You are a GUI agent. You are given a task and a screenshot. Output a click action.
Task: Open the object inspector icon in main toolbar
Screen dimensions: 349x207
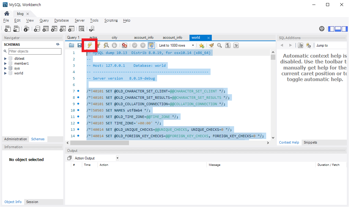26,29
